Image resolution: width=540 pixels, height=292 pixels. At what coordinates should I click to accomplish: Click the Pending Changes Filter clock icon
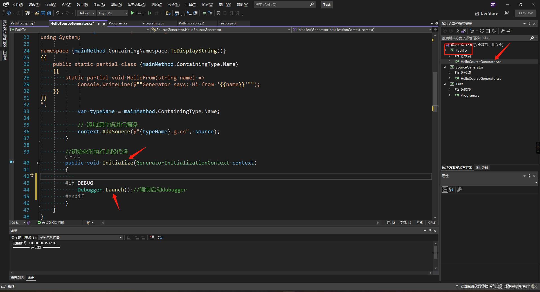tap(472, 31)
